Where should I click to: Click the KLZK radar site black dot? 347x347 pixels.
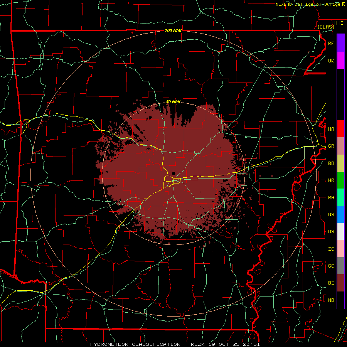point(173,173)
